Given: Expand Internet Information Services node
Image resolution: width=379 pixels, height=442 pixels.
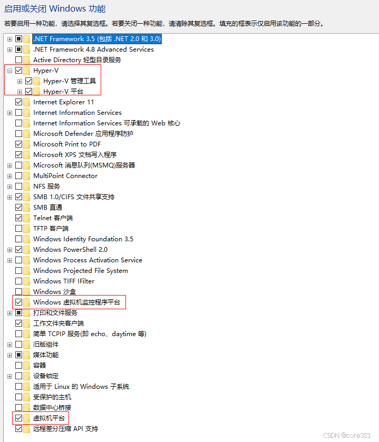Looking at the screenshot, I should (x=9, y=113).
